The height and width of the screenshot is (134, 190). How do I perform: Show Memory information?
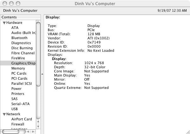point(18,68)
